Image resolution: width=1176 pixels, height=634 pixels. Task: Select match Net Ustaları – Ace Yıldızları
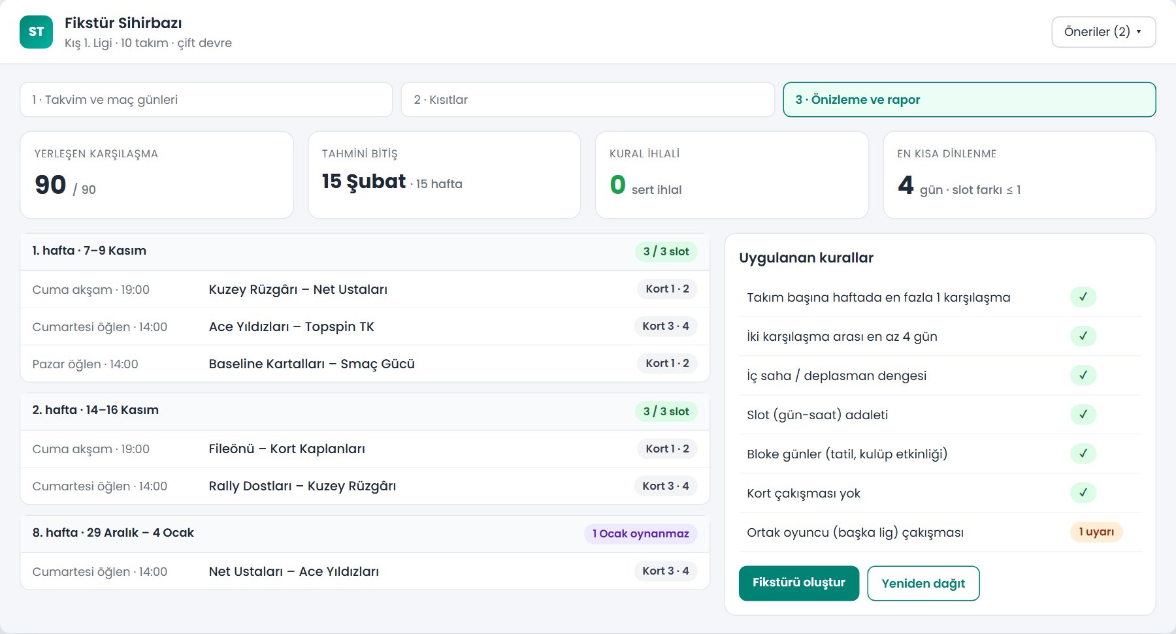click(294, 571)
